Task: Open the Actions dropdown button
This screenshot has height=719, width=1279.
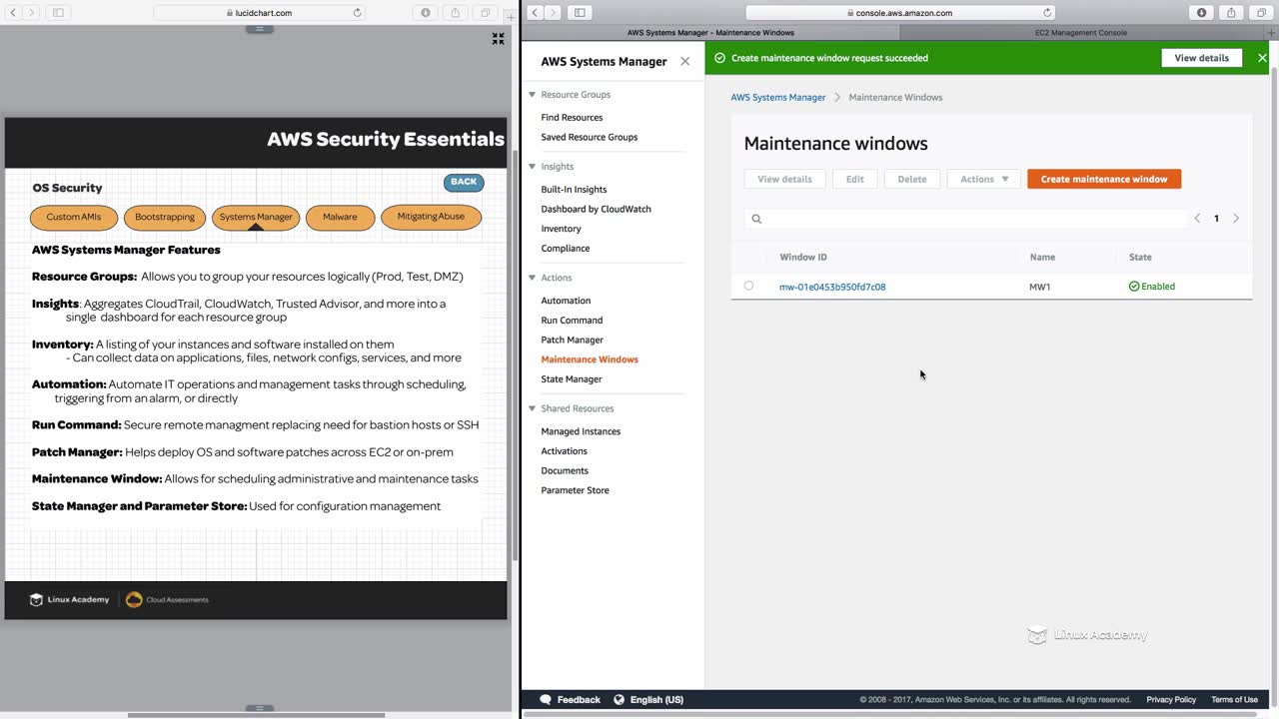Action: [x=984, y=179]
